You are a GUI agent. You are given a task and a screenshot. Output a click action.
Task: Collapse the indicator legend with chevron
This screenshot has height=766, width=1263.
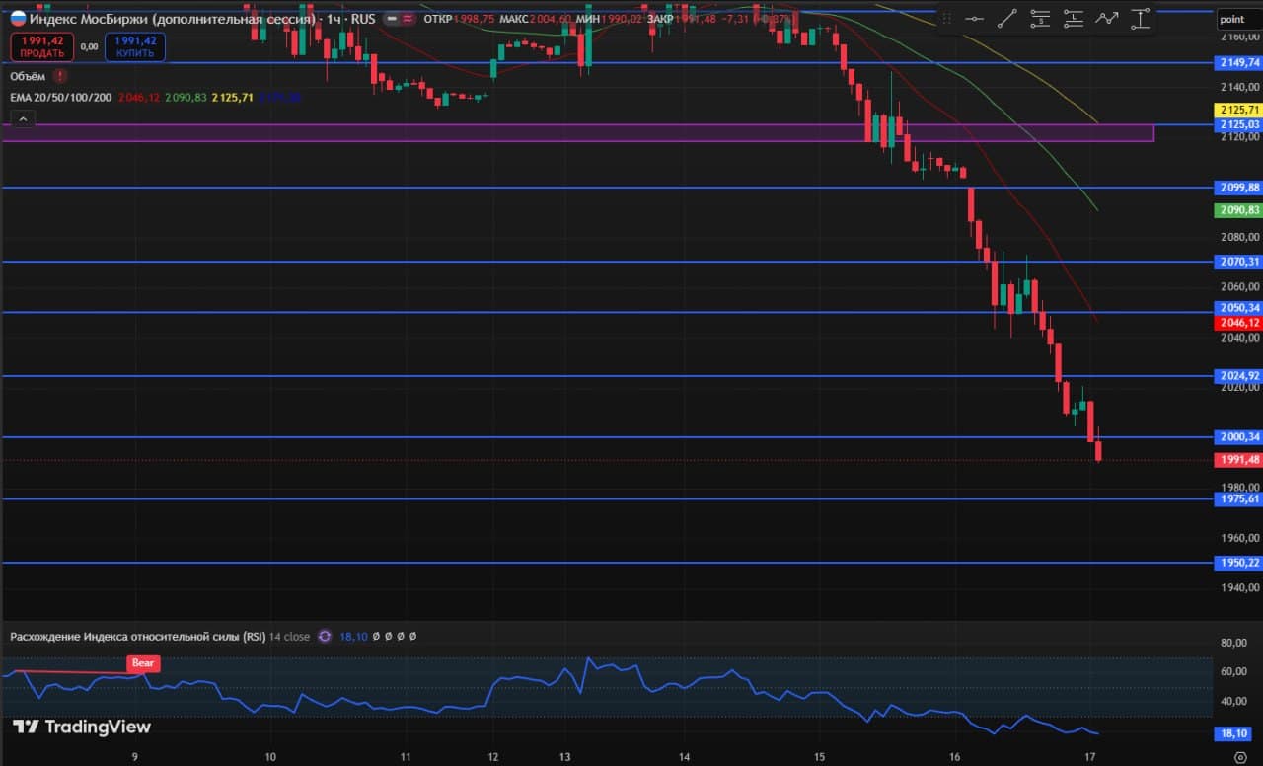point(23,119)
